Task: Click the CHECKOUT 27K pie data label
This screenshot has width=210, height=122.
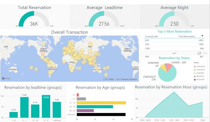Action: tap(150, 78)
